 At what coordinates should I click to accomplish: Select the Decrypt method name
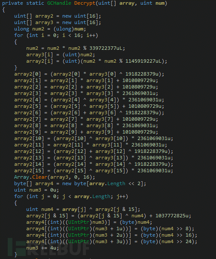(x=85, y=3)
